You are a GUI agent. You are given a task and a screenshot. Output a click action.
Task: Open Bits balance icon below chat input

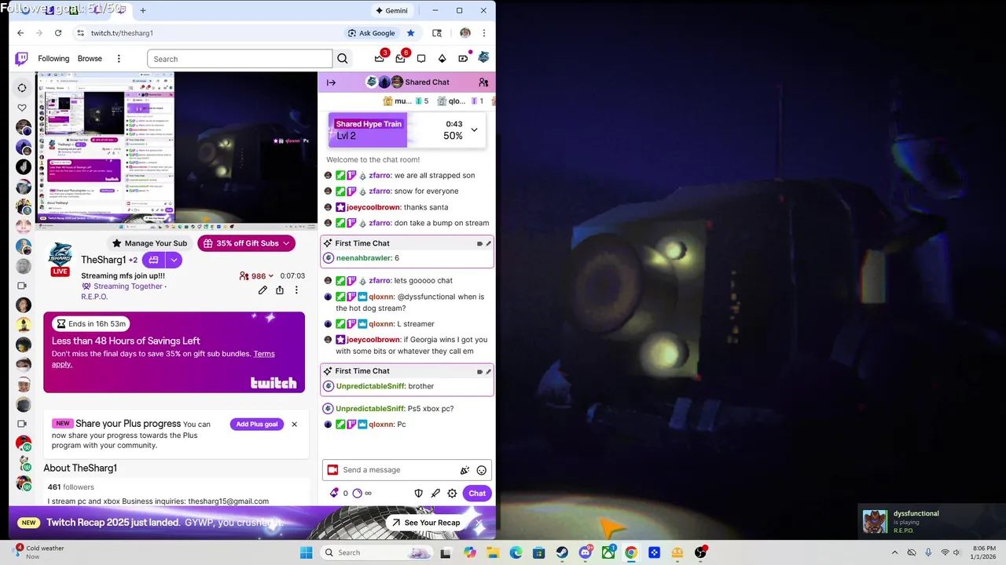tap(335, 494)
